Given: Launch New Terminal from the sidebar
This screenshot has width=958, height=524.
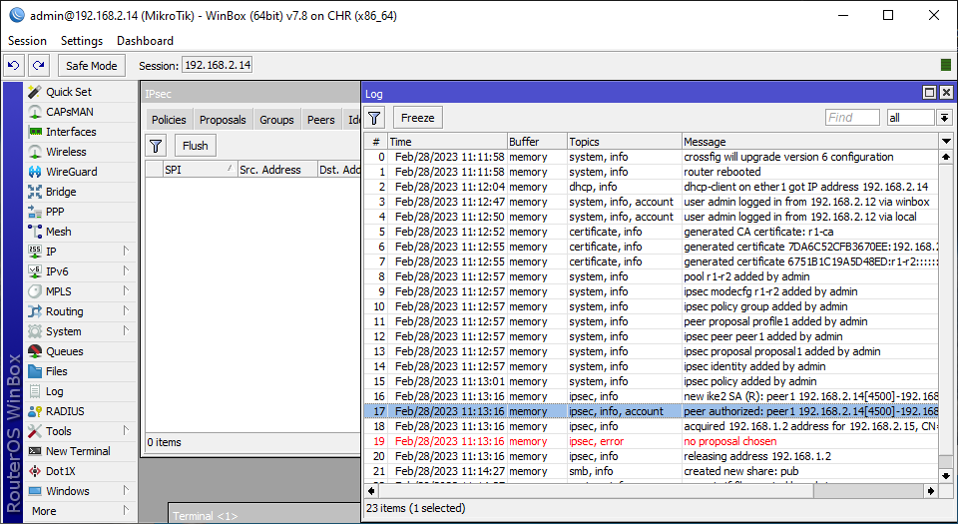Looking at the screenshot, I should coord(80,451).
